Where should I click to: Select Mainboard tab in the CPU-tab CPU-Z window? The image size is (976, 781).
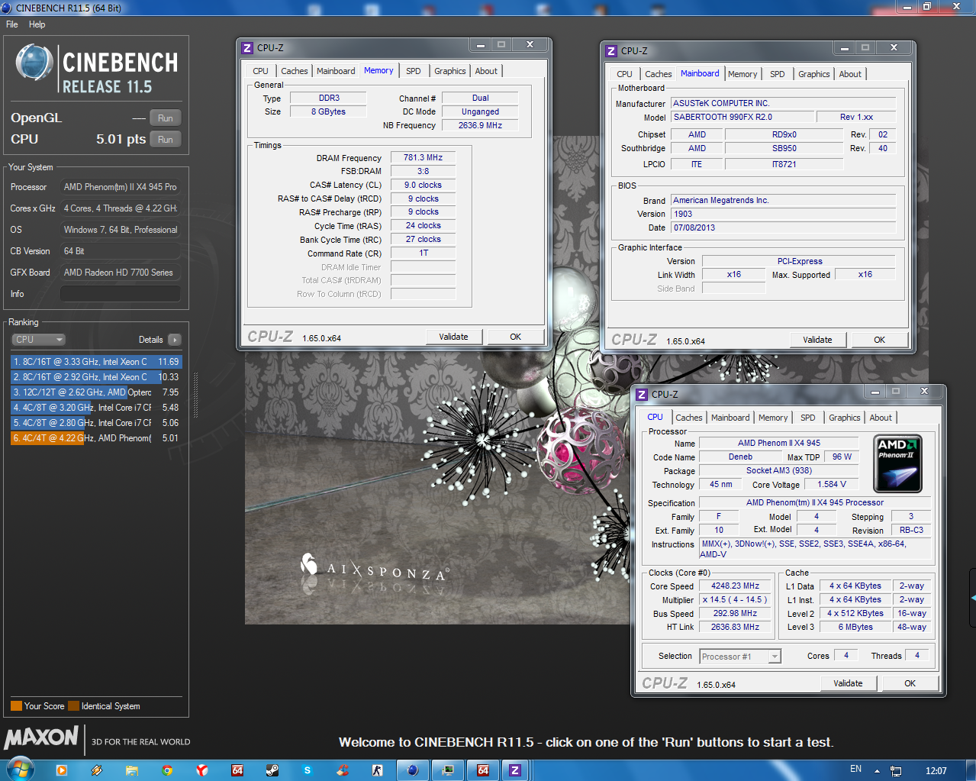pos(730,418)
